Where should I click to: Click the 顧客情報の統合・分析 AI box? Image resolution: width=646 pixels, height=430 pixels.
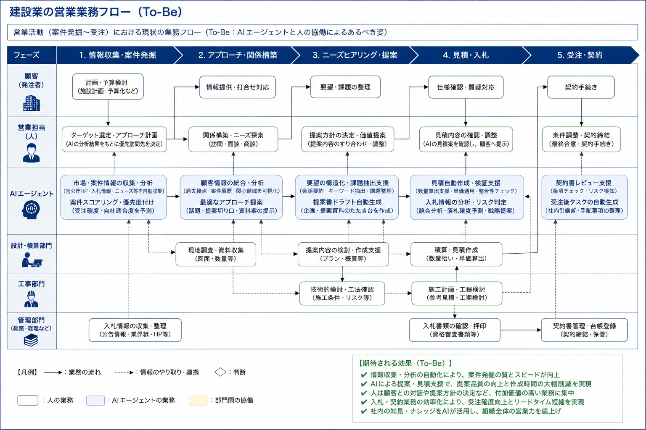pyautogui.click(x=231, y=197)
